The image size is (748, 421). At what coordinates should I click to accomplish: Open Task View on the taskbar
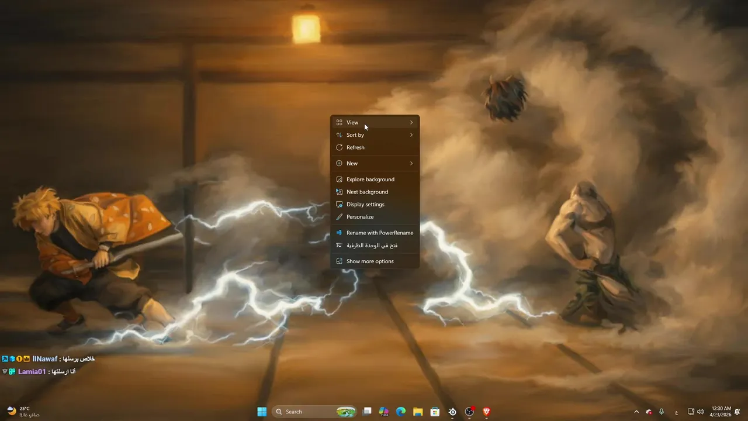[x=367, y=412]
